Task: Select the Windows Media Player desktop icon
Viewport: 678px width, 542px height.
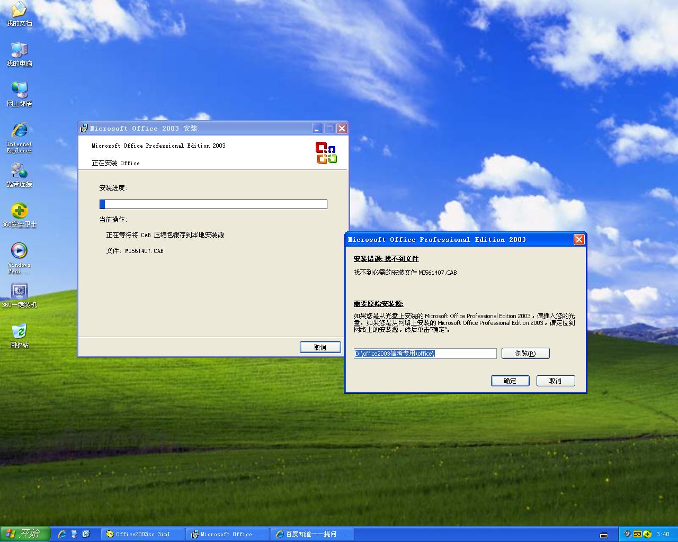Action: [x=19, y=258]
